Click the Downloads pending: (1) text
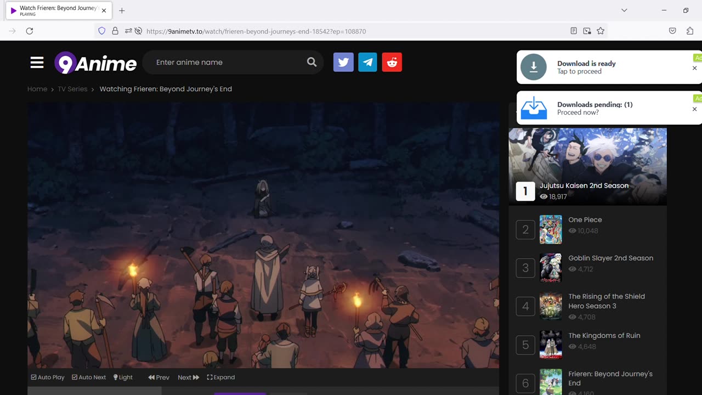702x395 pixels. (595, 105)
